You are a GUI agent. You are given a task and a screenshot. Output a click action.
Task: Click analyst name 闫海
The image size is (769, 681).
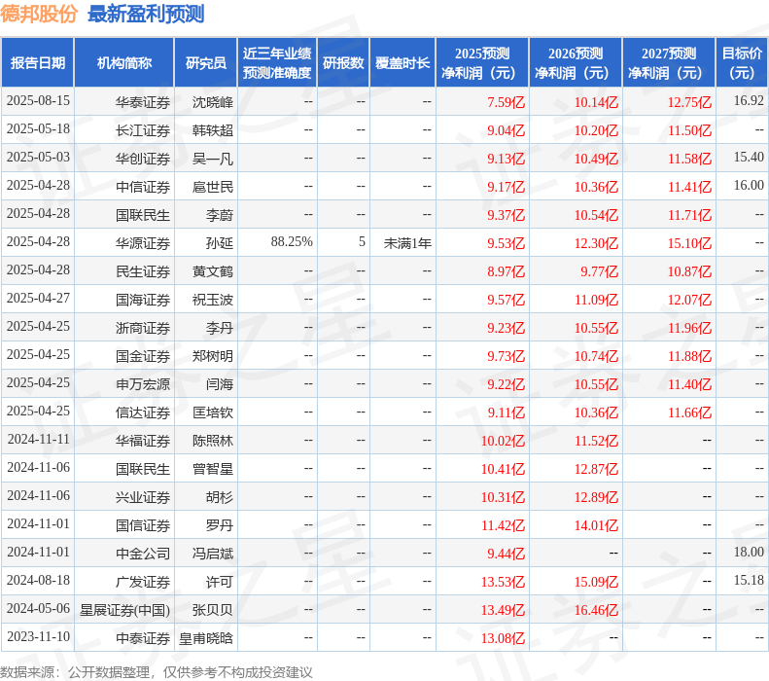(219, 384)
